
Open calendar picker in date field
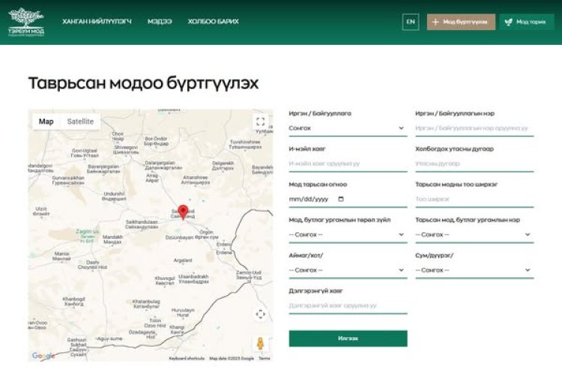(x=341, y=199)
